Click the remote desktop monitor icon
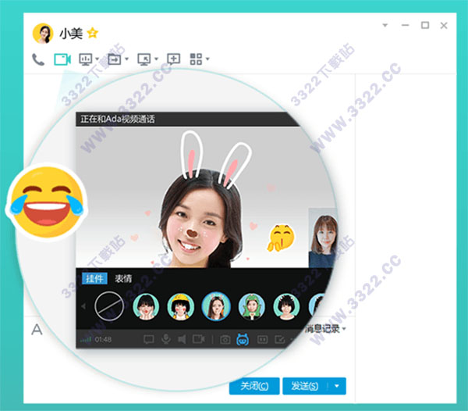The height and width of the screenshot is (411, 468). tap(144, 59)
